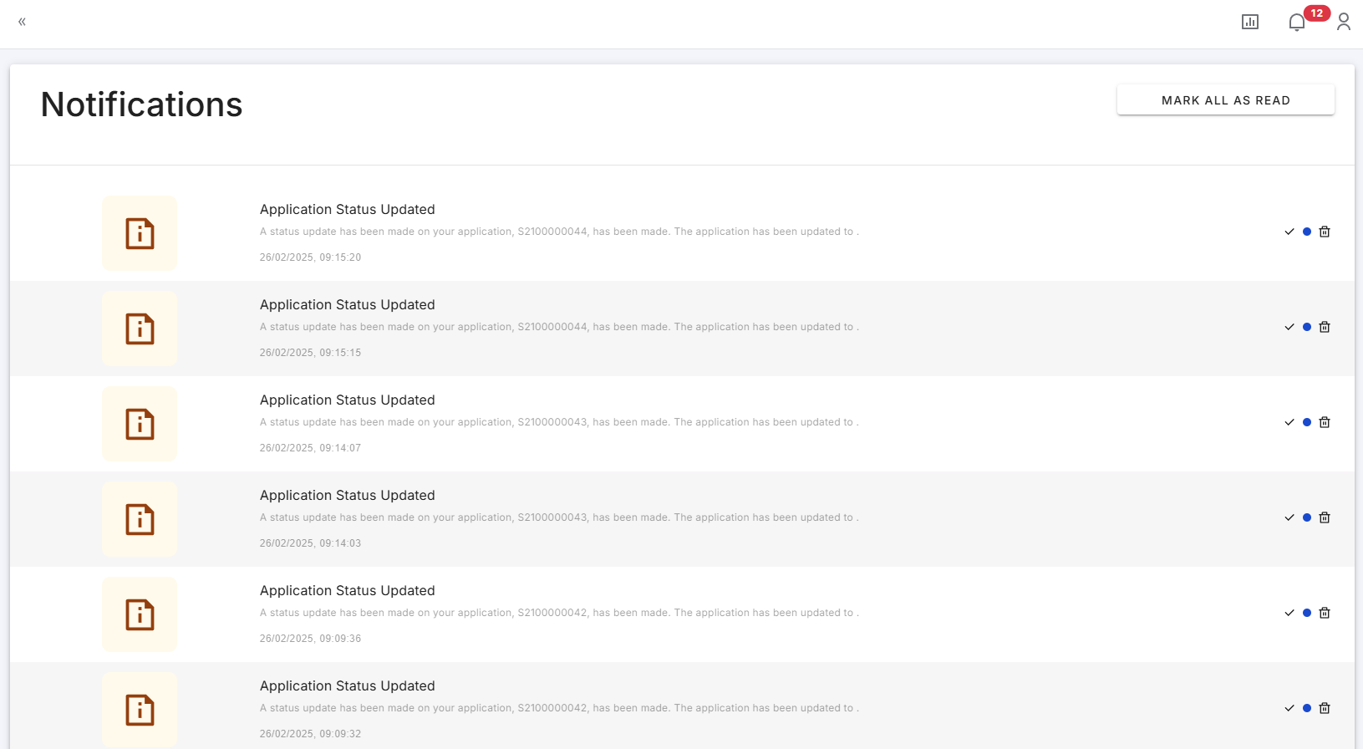Open the dashboard chart icon in header
This screenshot has height=749, width=1363.
(x=1249, y=22)
